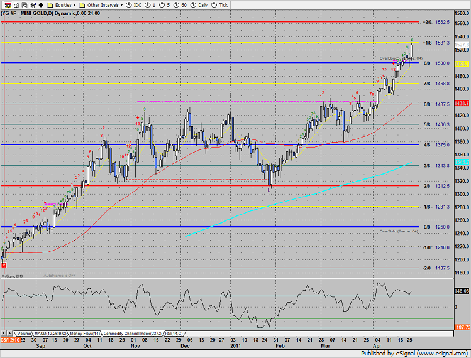Switch to the 5-minute interval
Screen dimensions: 471x358
click(164, 5)
